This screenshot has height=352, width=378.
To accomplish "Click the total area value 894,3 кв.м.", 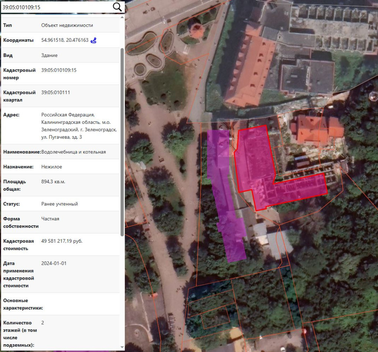I will (x=53, y=182).
